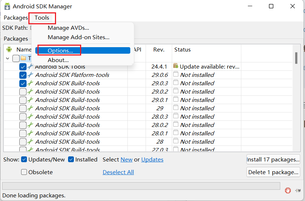Check Android SDK Build-tools 28.0.1 checkbox
Viewport: 305px width, 201px height.
(23, 134)
